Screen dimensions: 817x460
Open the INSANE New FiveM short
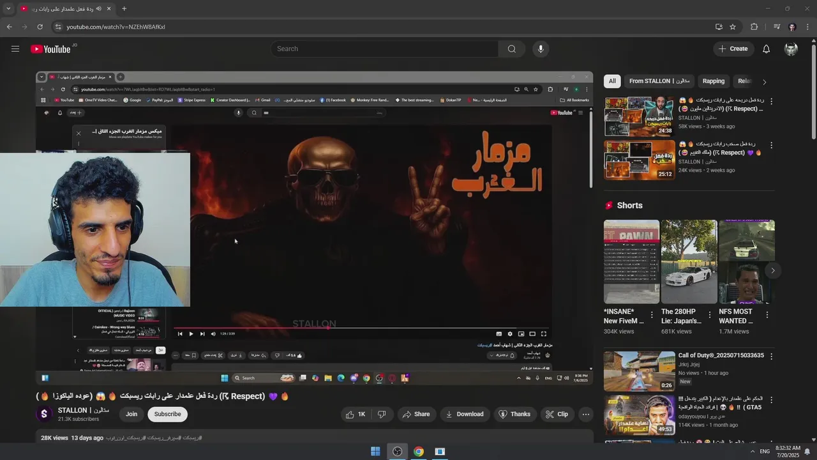point(631,261)
